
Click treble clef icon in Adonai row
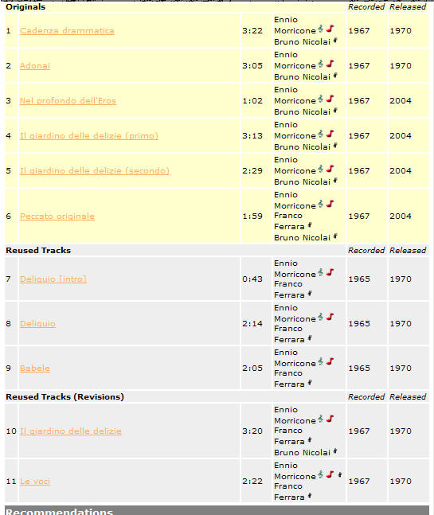(x=321, y=64)
